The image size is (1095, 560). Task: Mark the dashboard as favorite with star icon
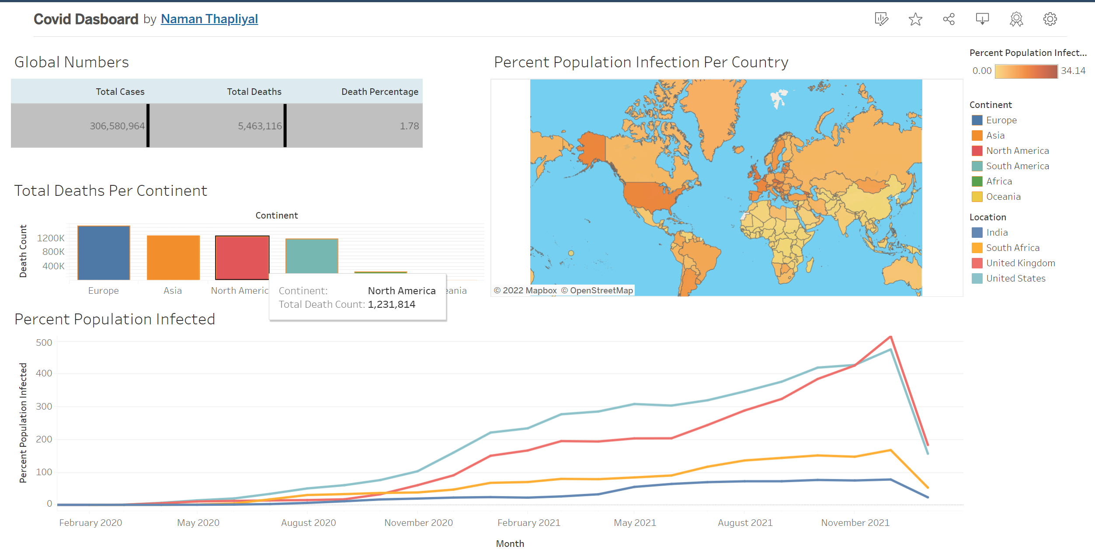click(x=915, y=19)
